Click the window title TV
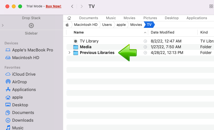This screenshot has height=130, width=214. coord(92,6)
